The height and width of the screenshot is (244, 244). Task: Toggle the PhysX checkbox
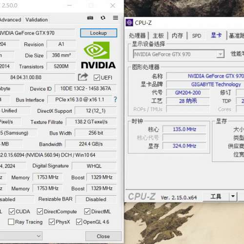click(x=52, y=222)
